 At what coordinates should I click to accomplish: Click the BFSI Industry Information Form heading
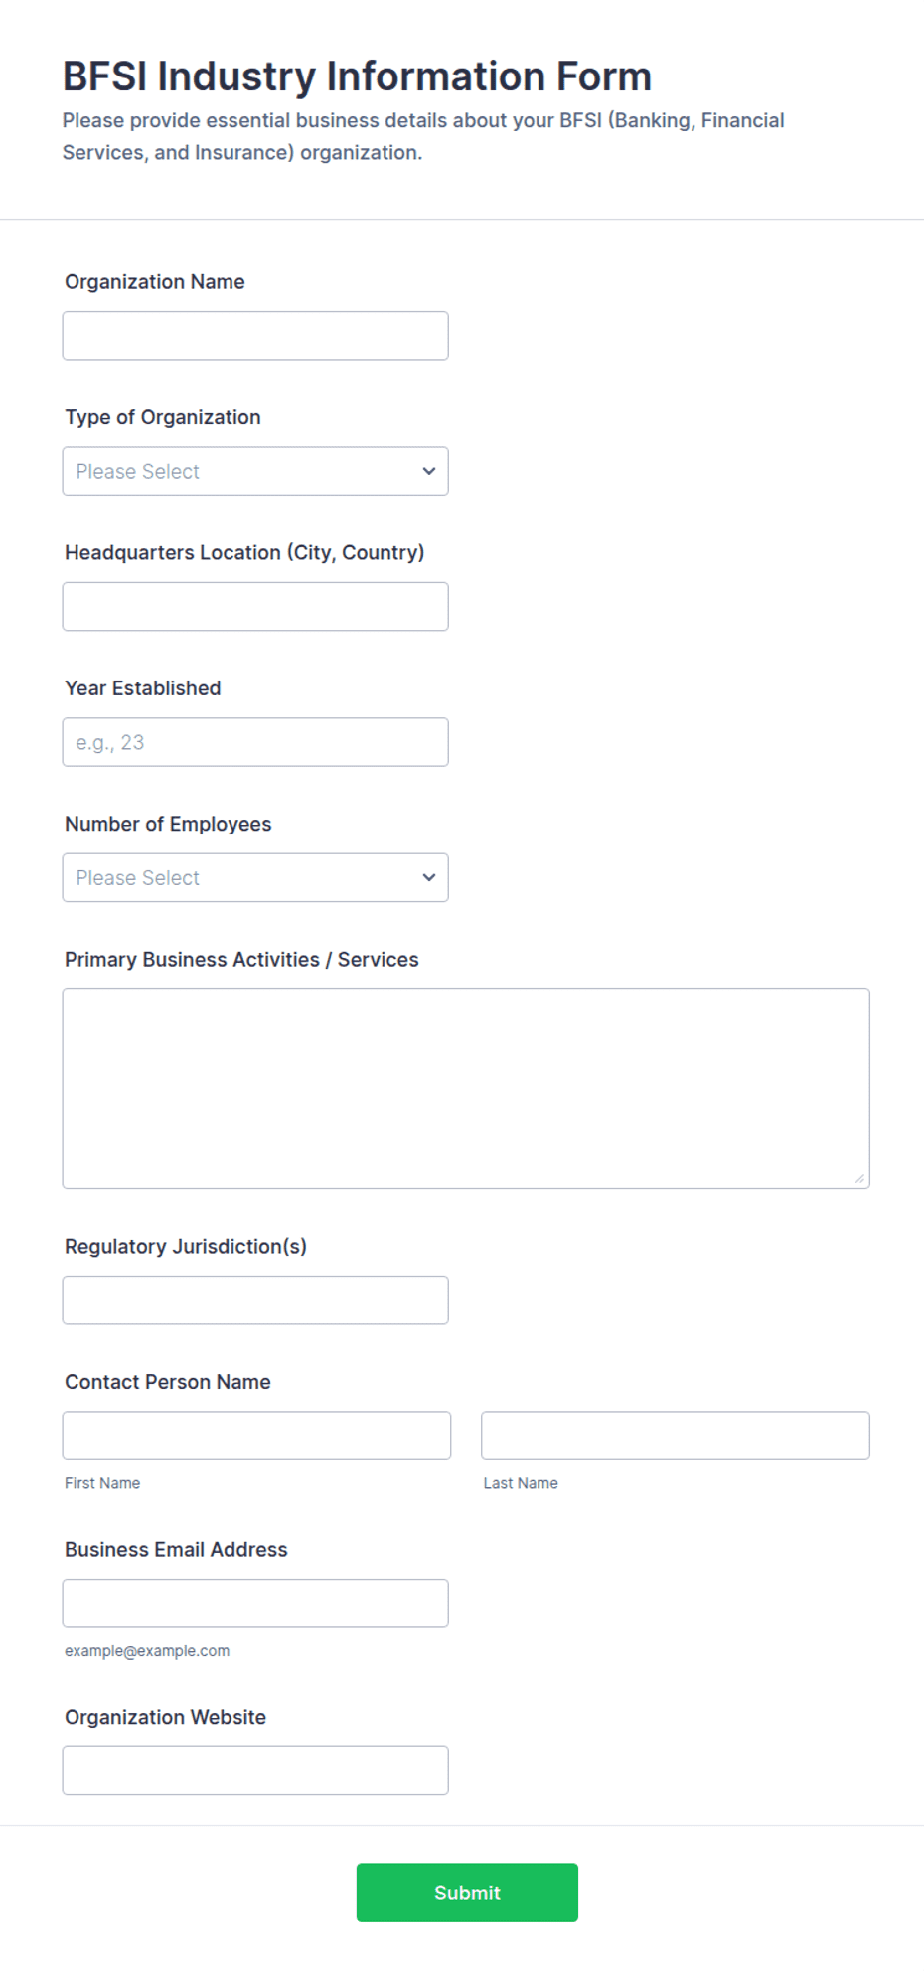pos(357,76)
